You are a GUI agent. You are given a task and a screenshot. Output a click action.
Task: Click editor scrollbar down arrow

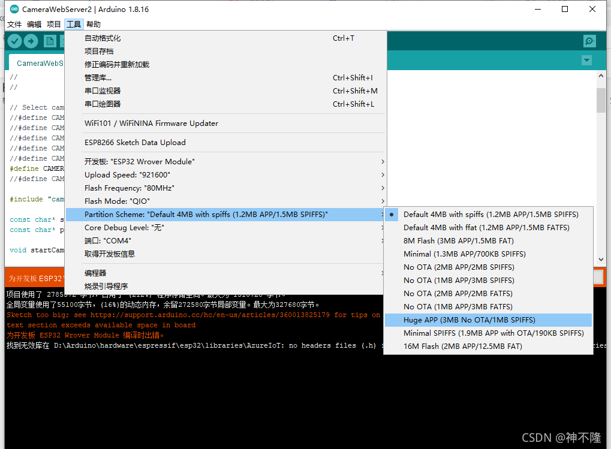pyautogui.click(x=601, y=260)
